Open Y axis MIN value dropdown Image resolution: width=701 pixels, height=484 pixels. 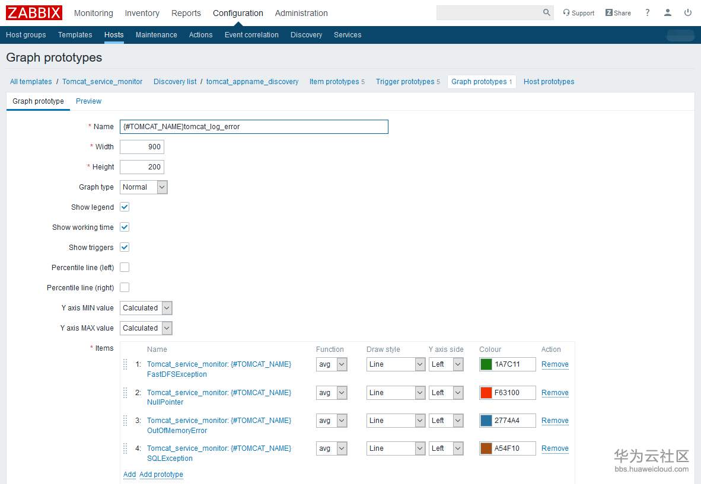[146, 307]
